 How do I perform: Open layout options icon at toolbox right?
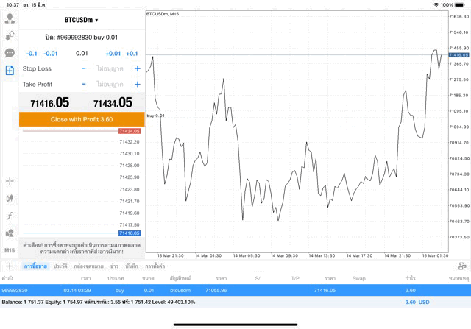click(461, 266)
